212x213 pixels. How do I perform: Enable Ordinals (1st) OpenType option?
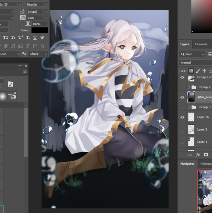coord(35,46)
